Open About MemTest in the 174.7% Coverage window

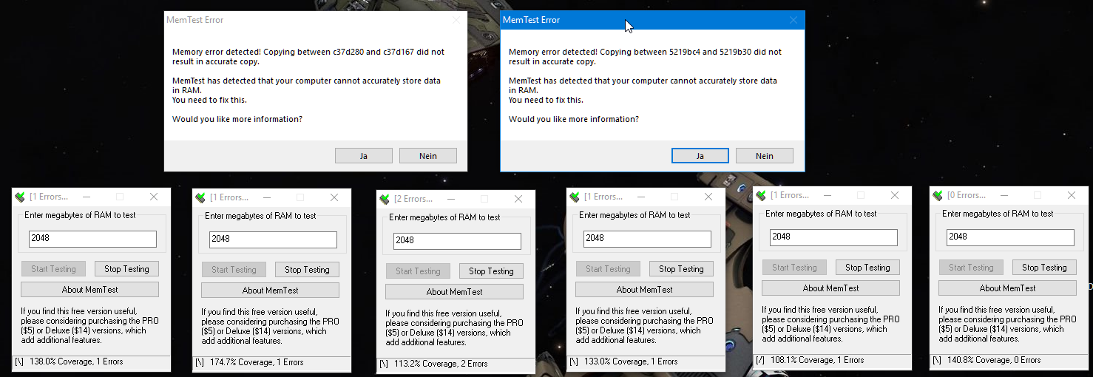pyautogui.click(x=270, y=291)
